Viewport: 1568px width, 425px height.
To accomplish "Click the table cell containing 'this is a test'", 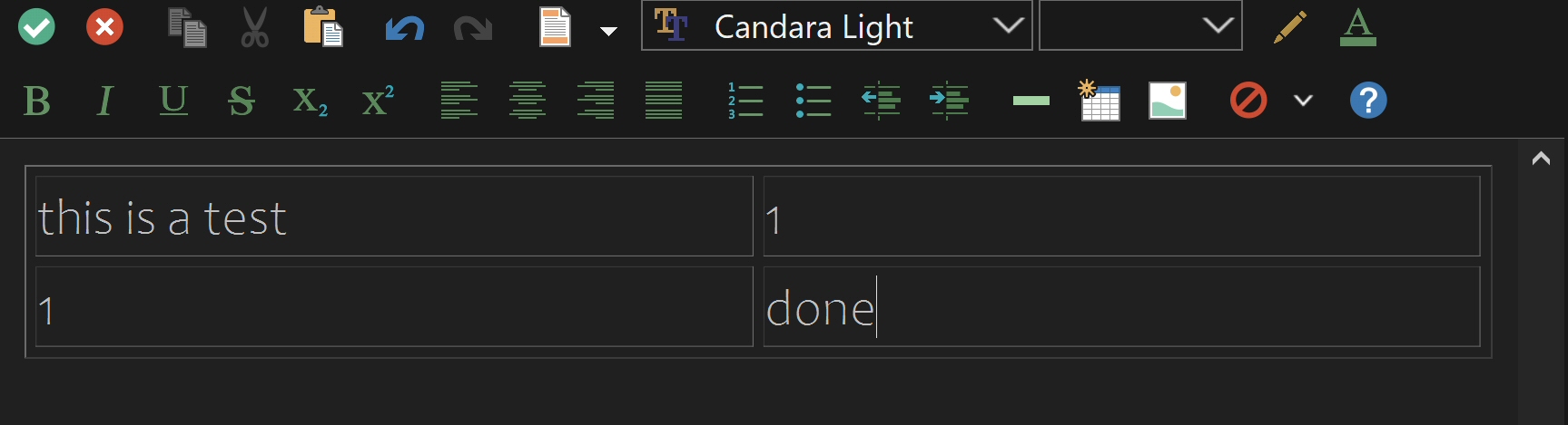I will (394, 217).
